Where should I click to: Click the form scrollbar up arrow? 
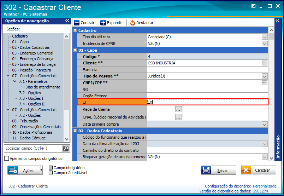click(x=271, y=30)
